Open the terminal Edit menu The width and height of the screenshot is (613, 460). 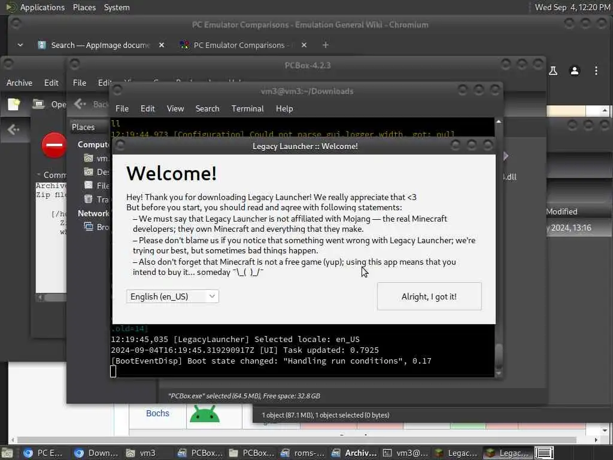tap(147, 109)
